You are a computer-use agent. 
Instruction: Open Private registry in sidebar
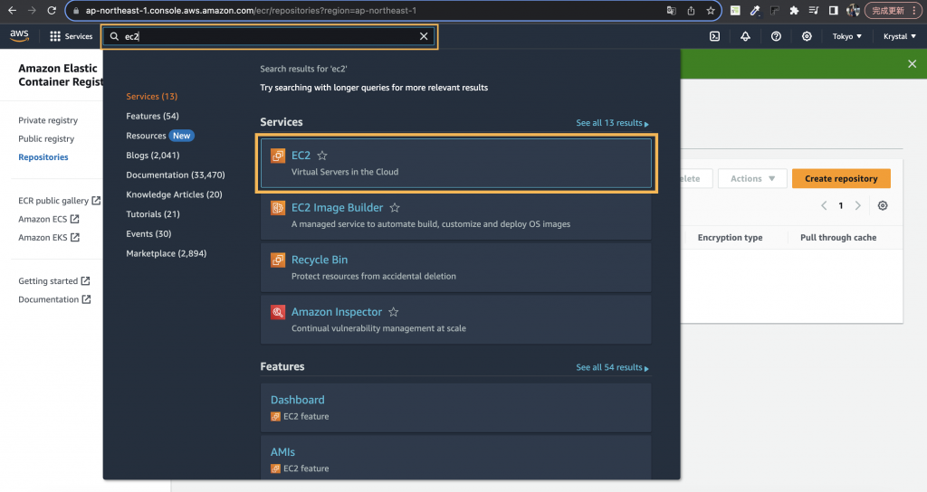(x=48, y=120)
